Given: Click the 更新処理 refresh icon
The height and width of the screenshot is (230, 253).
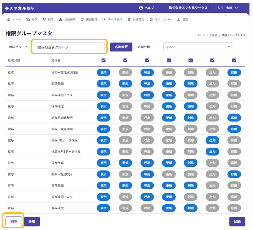Looking at the screenshot, I should click(82, 20).
